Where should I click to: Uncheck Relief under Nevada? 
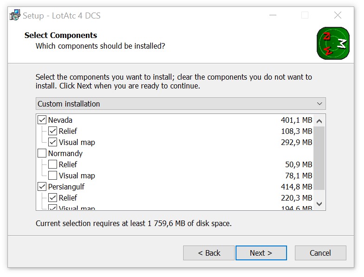(53, 131)
